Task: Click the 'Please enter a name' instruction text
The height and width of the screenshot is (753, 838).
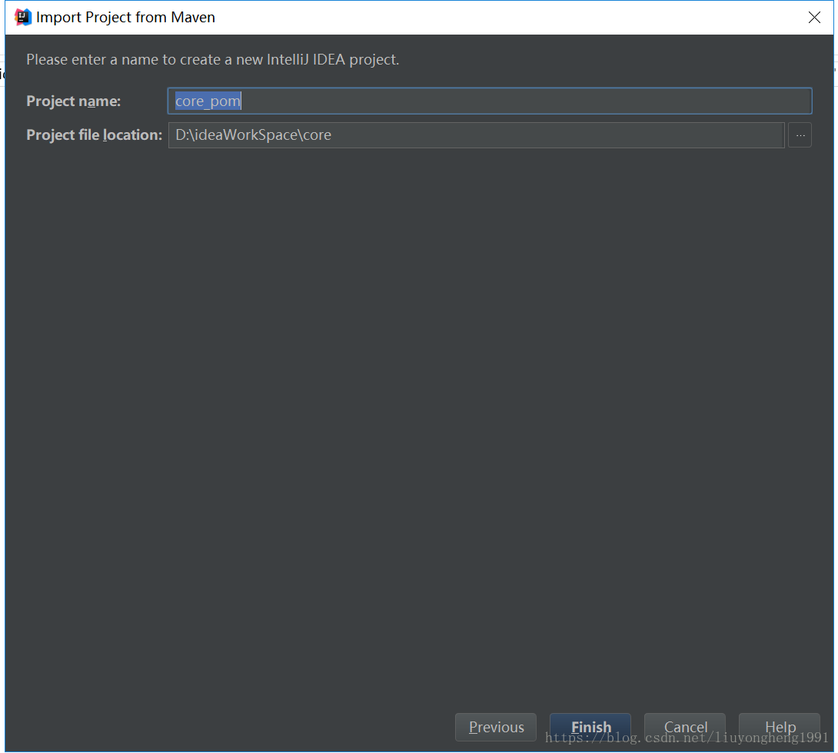Action: click(213, 59)
